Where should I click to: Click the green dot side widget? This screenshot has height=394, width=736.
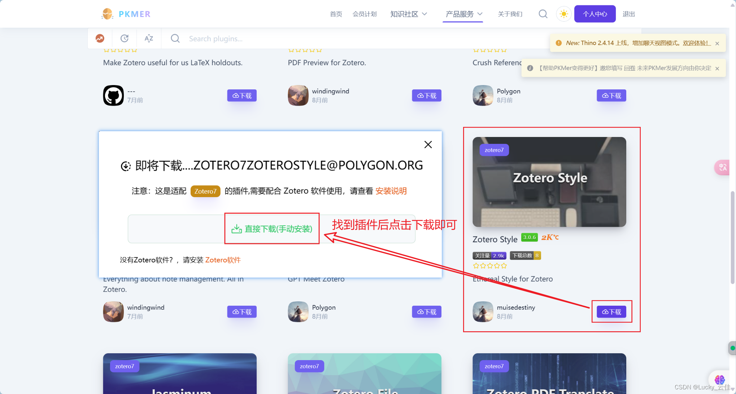pos(732,348)
